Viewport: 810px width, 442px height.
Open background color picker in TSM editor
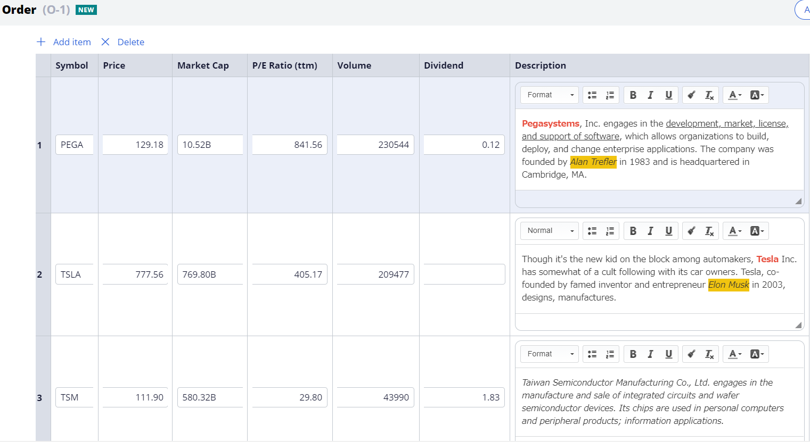757,354
